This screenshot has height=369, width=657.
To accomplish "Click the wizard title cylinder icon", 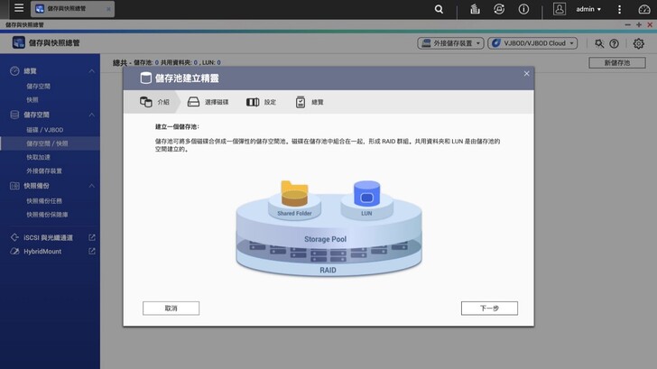I will (146, 78).
